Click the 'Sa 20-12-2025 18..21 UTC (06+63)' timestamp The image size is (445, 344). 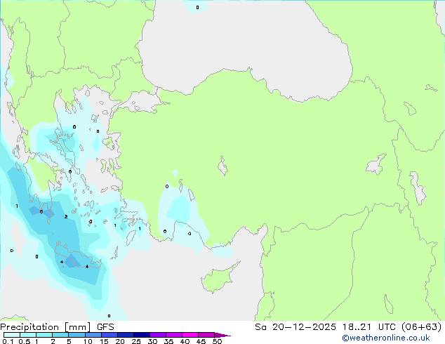(348, 327)
